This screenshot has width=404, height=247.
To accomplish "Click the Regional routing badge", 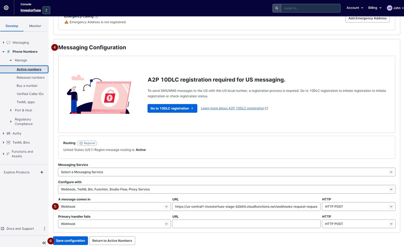I will pos(87,143).
